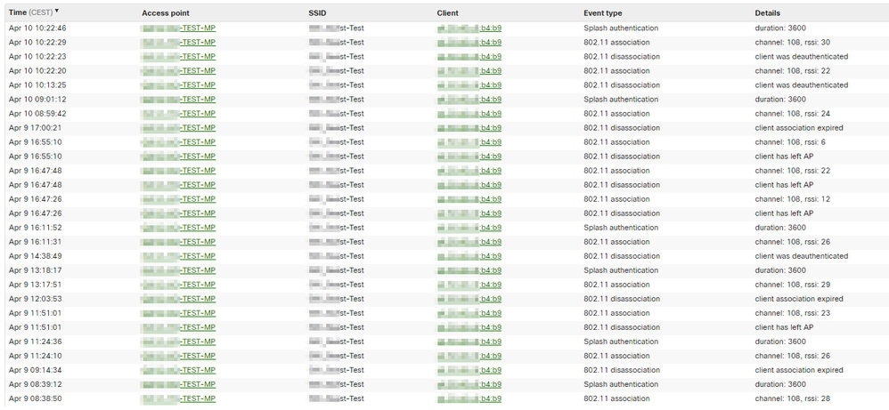Screen dimensions: 889x410
Task: Open access point link in Apr 10 10:22:29 row
Action: tap(178, 43)
